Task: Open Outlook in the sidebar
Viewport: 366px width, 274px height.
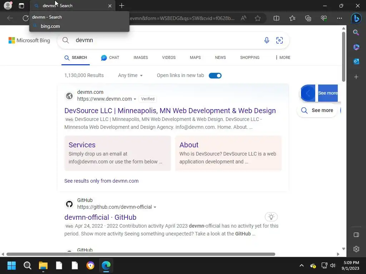Action: coord(356,61)
